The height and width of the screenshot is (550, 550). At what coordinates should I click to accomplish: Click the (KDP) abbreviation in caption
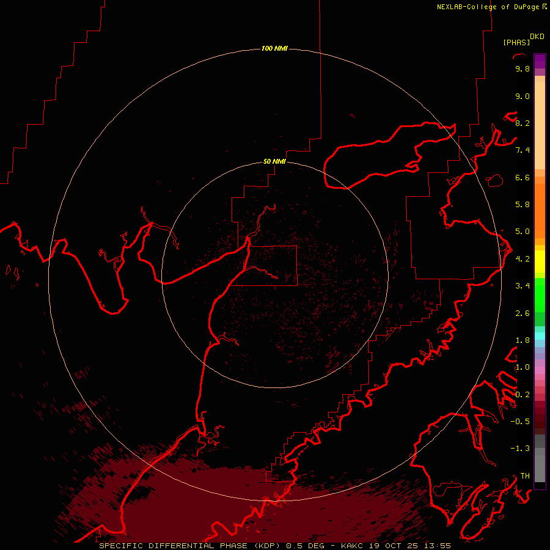pos(267,546)
